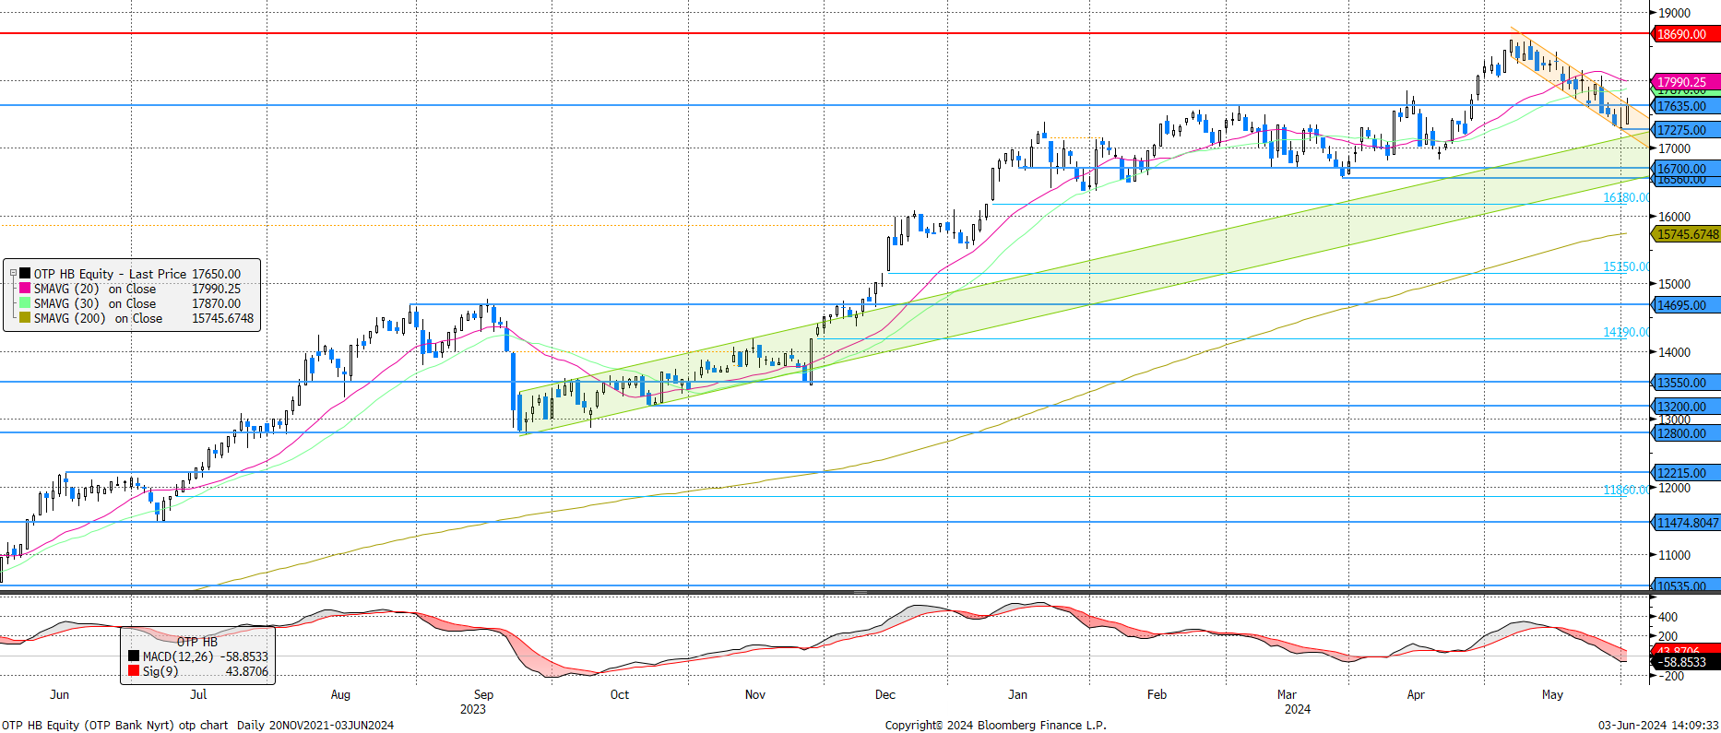Click the Bloomberg Finance copyright text

point(996,725)
